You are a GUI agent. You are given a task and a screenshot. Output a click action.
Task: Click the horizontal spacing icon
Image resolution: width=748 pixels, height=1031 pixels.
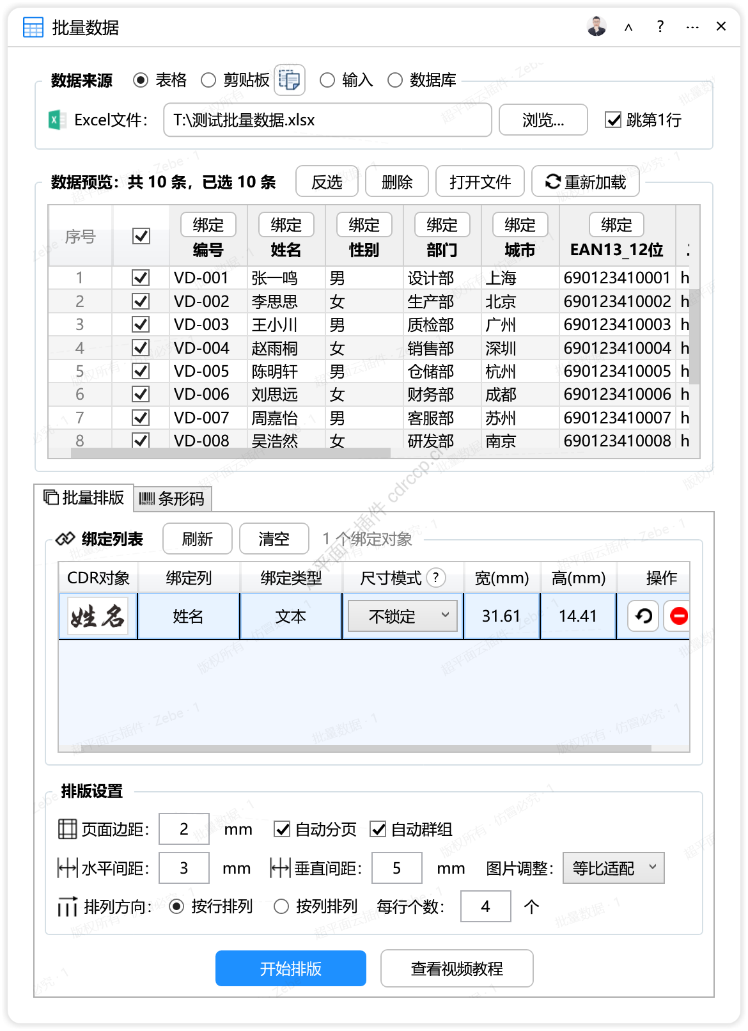67,868
